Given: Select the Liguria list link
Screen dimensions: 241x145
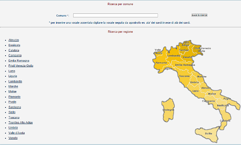Looking at the screenshot, I should click(x=13, y=76).
